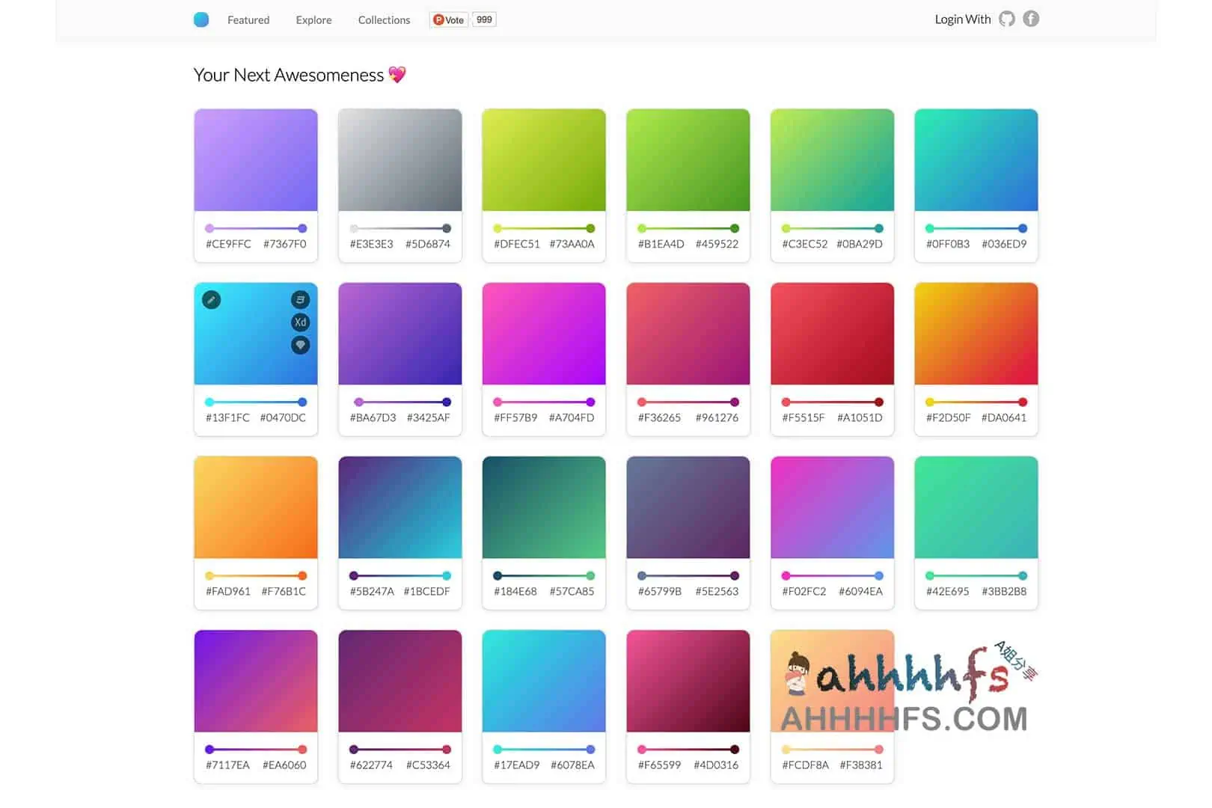Click the #036ED9 hex code label

pyautogui.click(x=1004, y=244)
